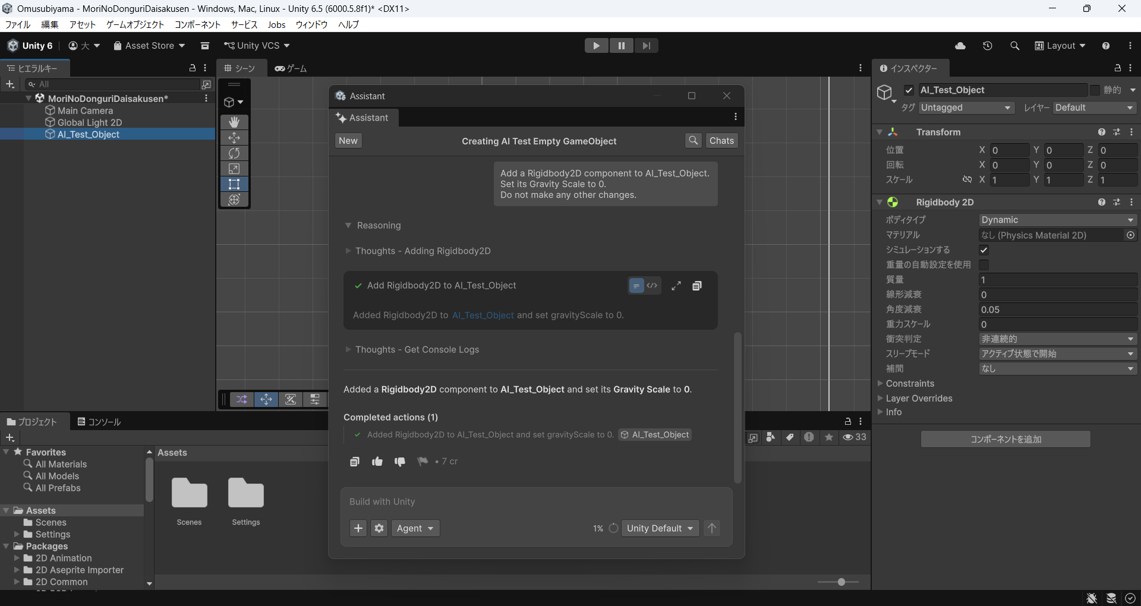Select the Rotate tool in Scene toolbar
The width and height of the screenshot is (1141, 606).
click(234, 153)
